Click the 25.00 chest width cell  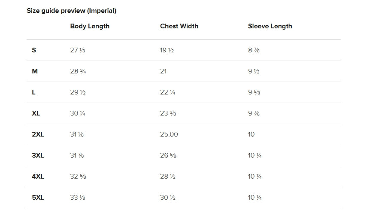(x=169, y=134)
